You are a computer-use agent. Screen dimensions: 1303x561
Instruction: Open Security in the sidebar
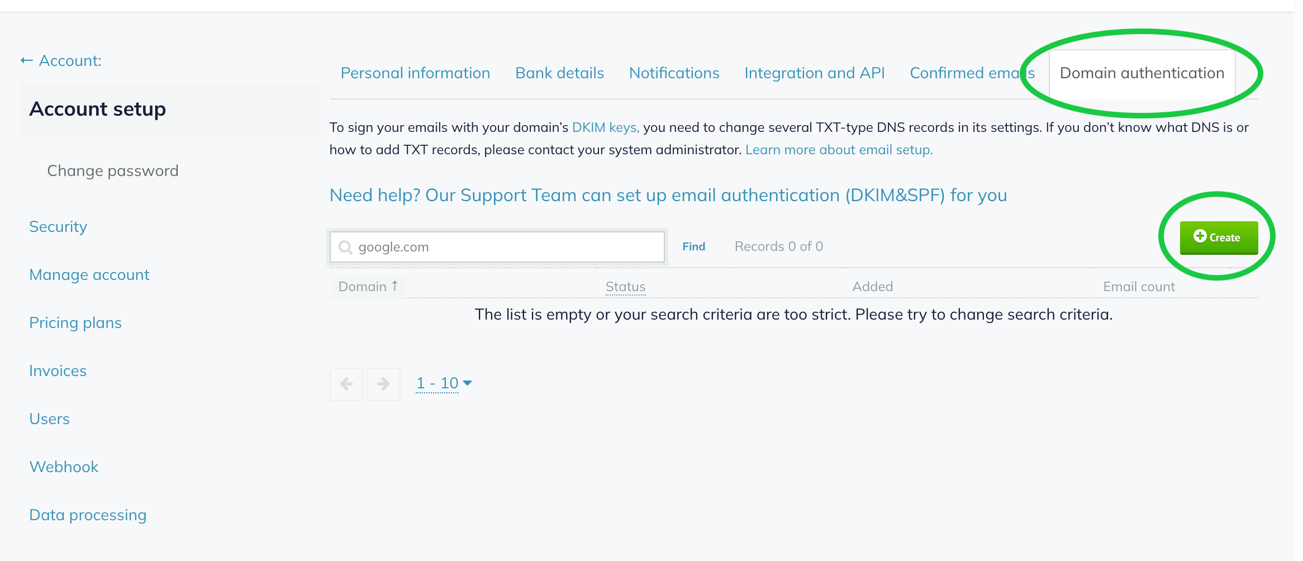(58, 227)
